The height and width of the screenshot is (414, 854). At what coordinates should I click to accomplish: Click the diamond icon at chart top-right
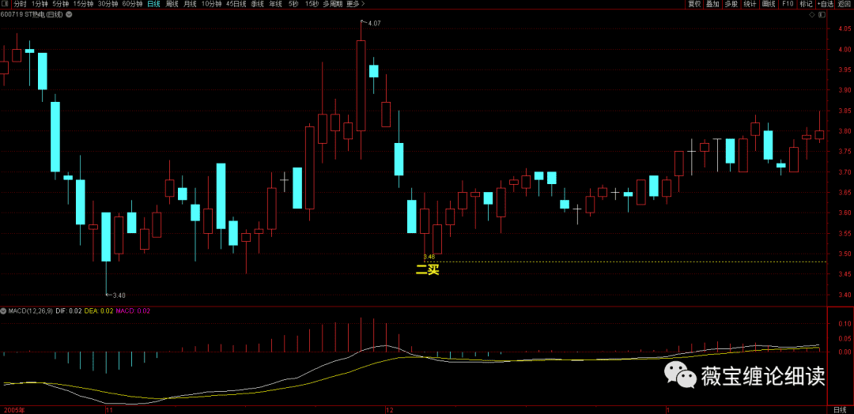click(x=812, y=15)
